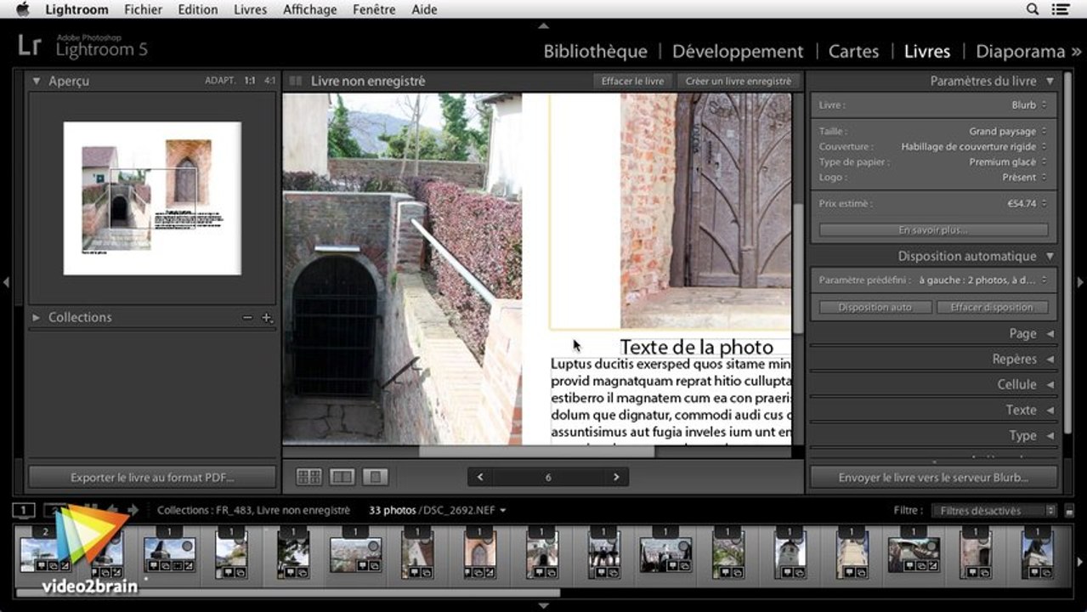Switch to the Diaporama module
The image size is (1087, 612).
[x=1020, y=51]
